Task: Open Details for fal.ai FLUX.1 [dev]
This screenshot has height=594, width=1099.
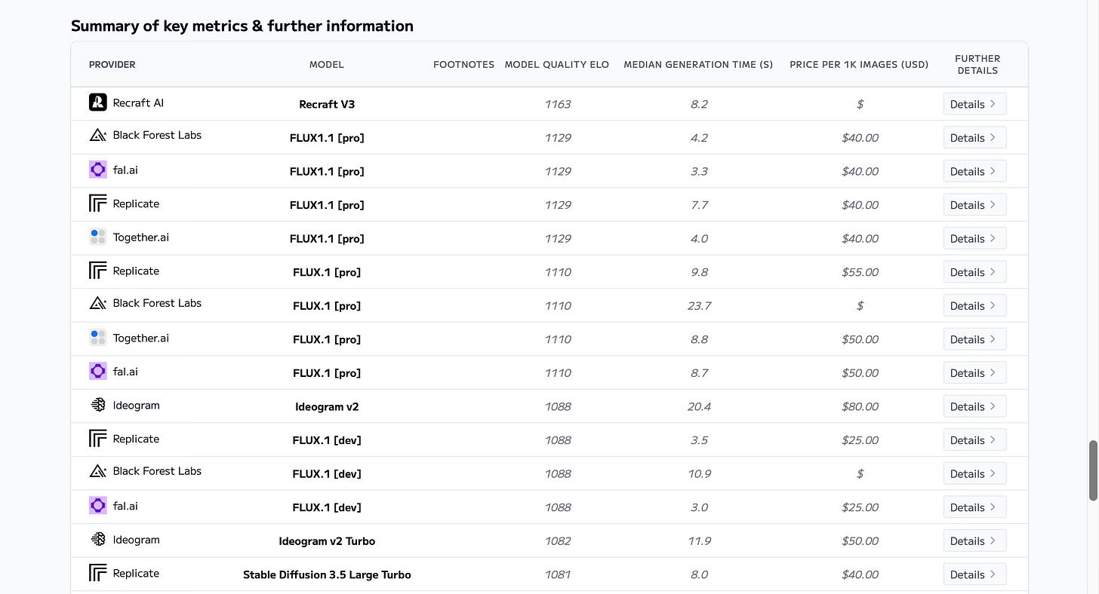Action: click(974, 507)
